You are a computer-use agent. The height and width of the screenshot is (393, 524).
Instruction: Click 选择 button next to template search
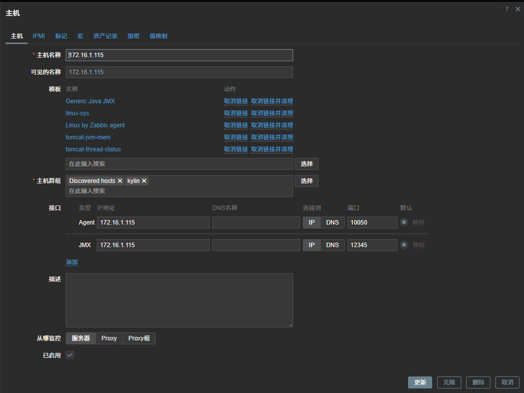pos(306,164)
